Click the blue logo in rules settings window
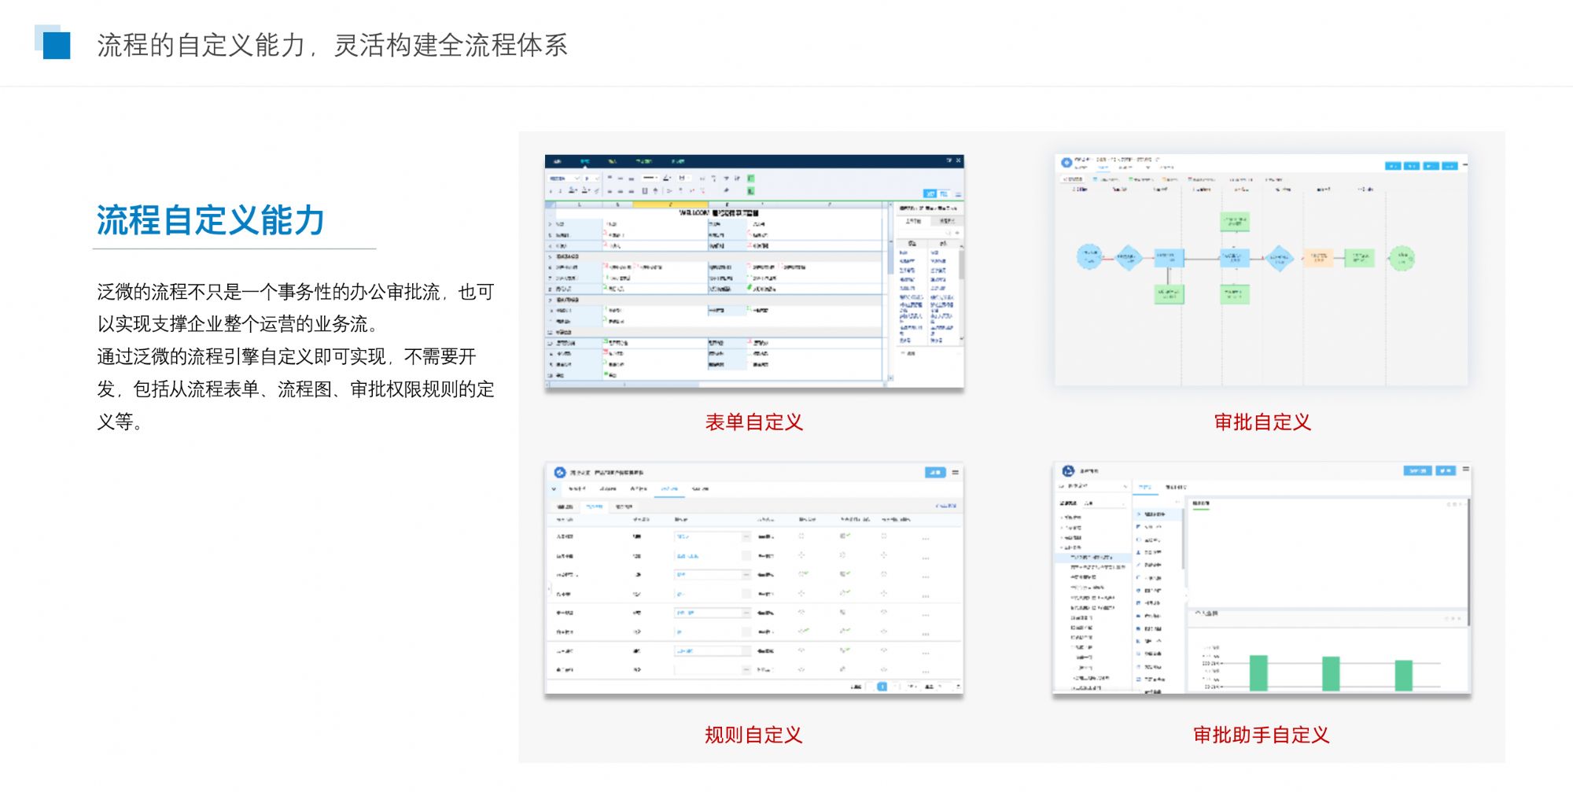Screen dimensions: 1573x792 pos(559,472)
